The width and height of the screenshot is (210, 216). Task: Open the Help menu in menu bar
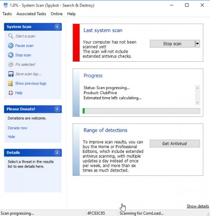(x=71, y=14)
